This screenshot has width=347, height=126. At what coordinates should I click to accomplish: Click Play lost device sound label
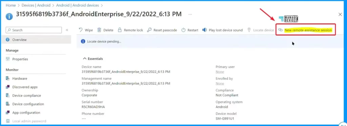pyautogui.click(x=225, y=30)
